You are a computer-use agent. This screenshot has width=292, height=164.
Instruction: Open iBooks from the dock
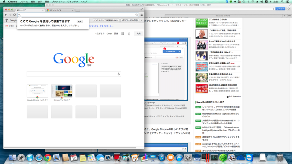point(170,158)
